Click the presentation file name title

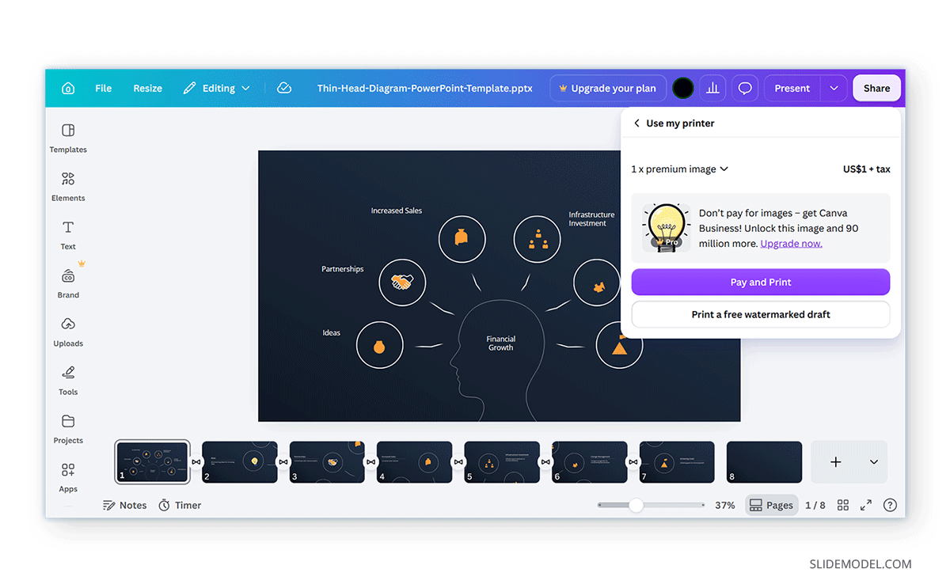click(x=424, y=89)
